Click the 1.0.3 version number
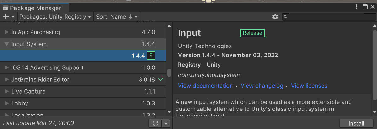The height and width of the screenshot is (129, 377). 149,103
